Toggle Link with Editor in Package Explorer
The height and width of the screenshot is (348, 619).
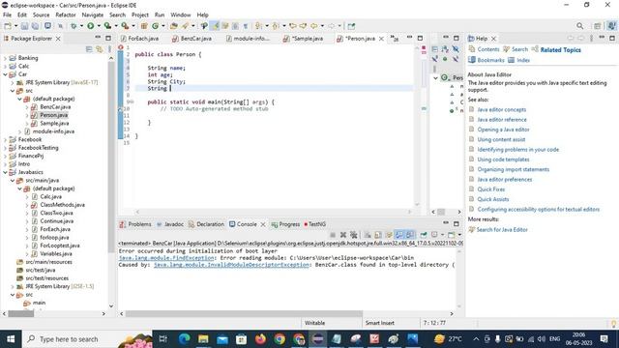coord(99,49)
